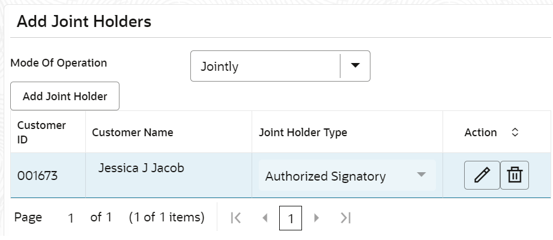
Task: Click the small arrow in the Joint Holder Type cell
Action: (x=421, y=175)
